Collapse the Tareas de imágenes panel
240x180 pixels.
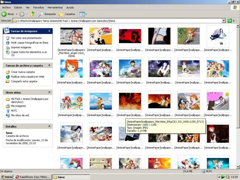[49, 31]
